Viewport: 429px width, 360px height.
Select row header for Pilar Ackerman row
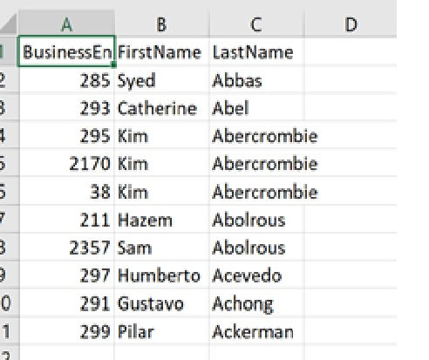click(9, 331)
